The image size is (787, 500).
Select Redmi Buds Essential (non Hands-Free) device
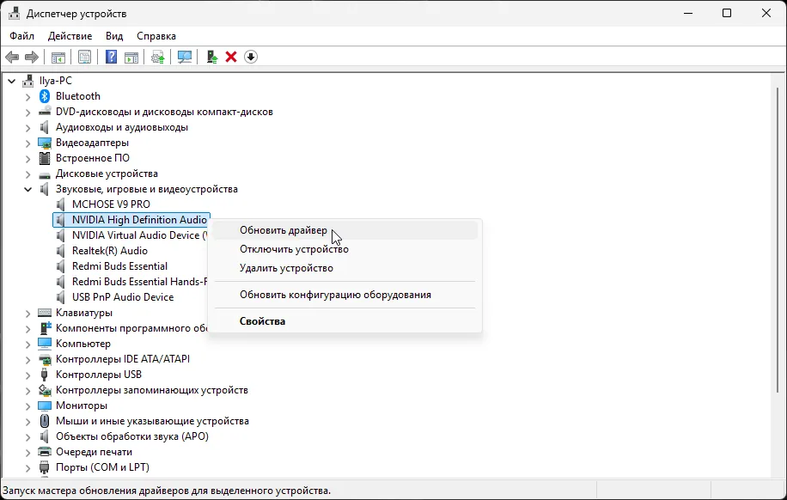click(120, 266)
